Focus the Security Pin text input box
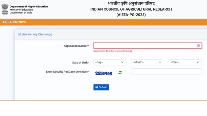The height and width of the screenshot is (116, 207). point(166,72)
